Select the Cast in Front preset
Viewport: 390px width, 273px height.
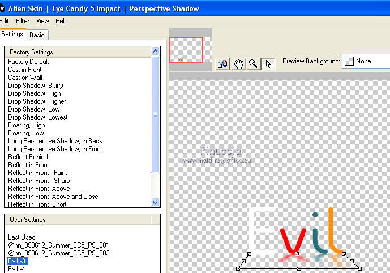point(25,70)
